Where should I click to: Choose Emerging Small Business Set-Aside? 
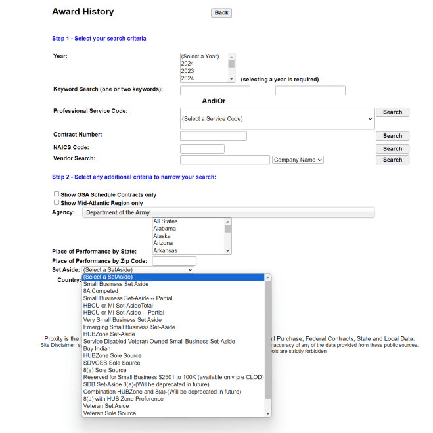[173, 327]
